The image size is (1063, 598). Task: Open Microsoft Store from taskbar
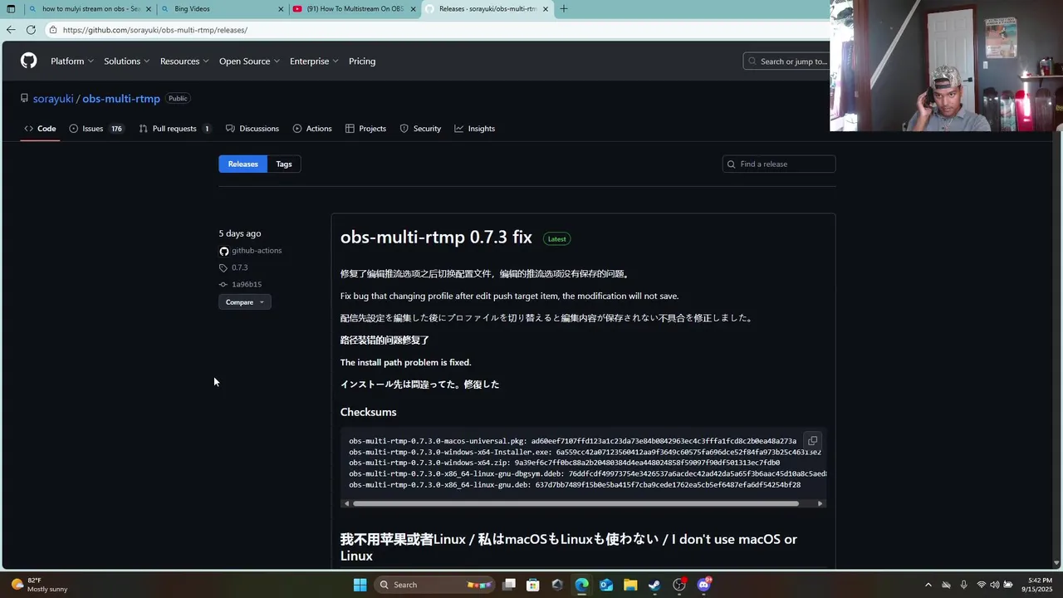pos(533,585)
